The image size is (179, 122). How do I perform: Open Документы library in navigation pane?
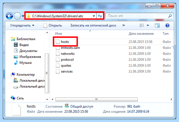tap(28, 51)
